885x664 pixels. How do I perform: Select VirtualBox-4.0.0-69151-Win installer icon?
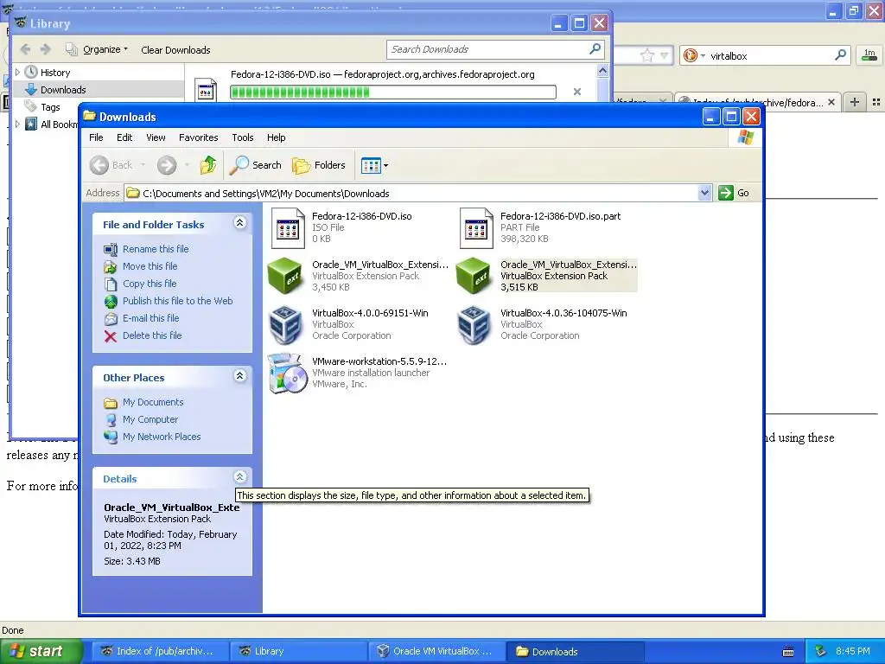point(285,325)
